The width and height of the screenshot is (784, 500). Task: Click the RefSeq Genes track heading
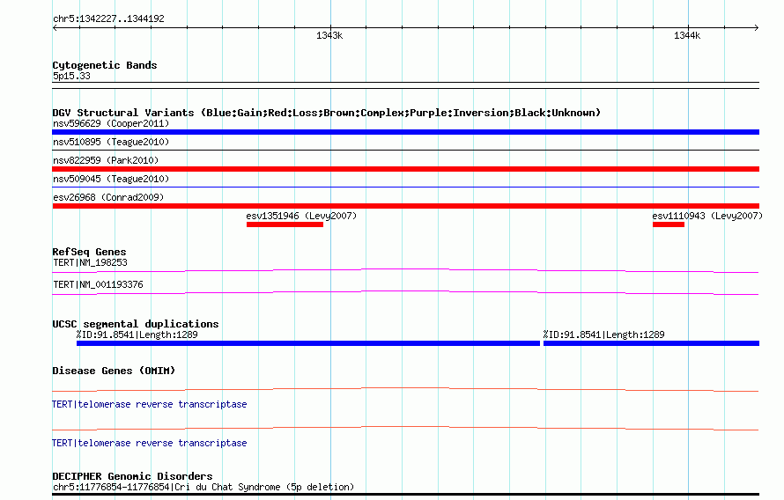pyautogui.click(x=89, y=252)
